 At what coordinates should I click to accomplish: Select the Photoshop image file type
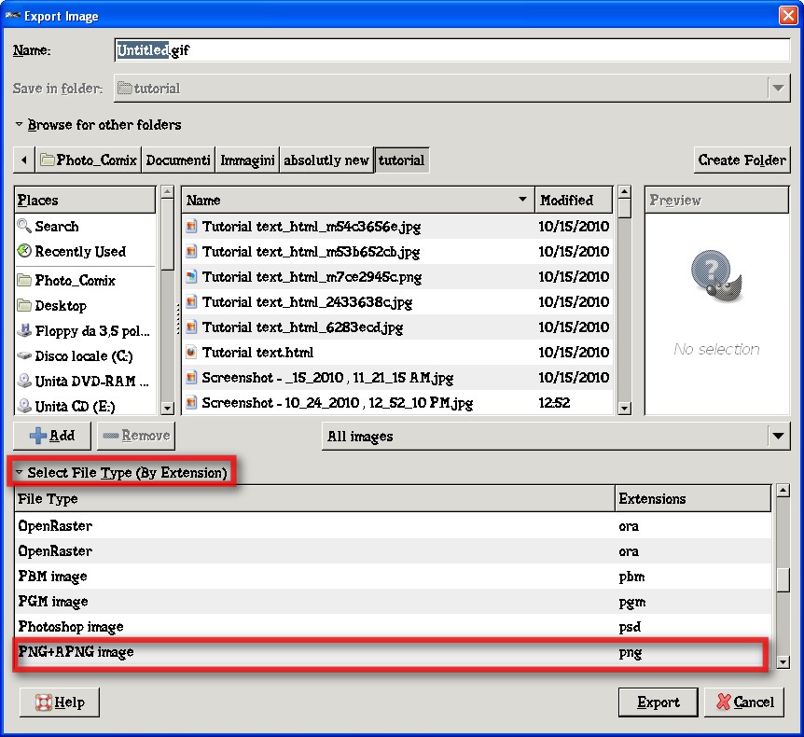coord(393,626)
